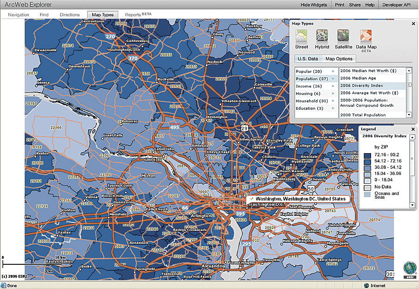The height and width of the screenshot is (289, 419).
Task: Click the Internet zone globe in the status bar
Action: (x=366, y=286)
